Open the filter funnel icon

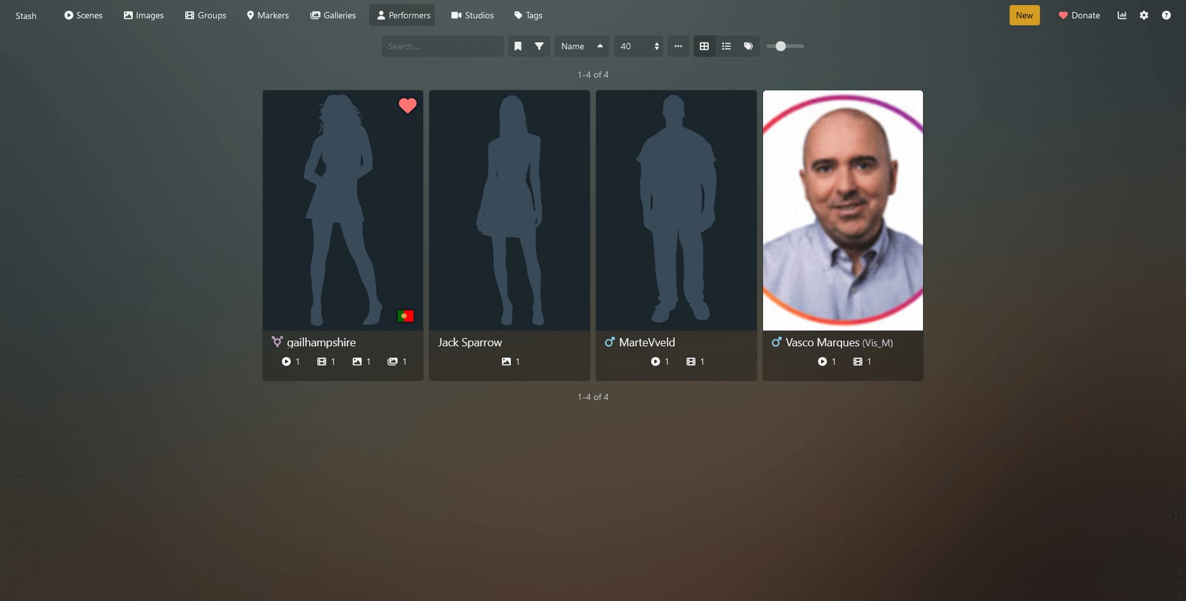[539, 46]
